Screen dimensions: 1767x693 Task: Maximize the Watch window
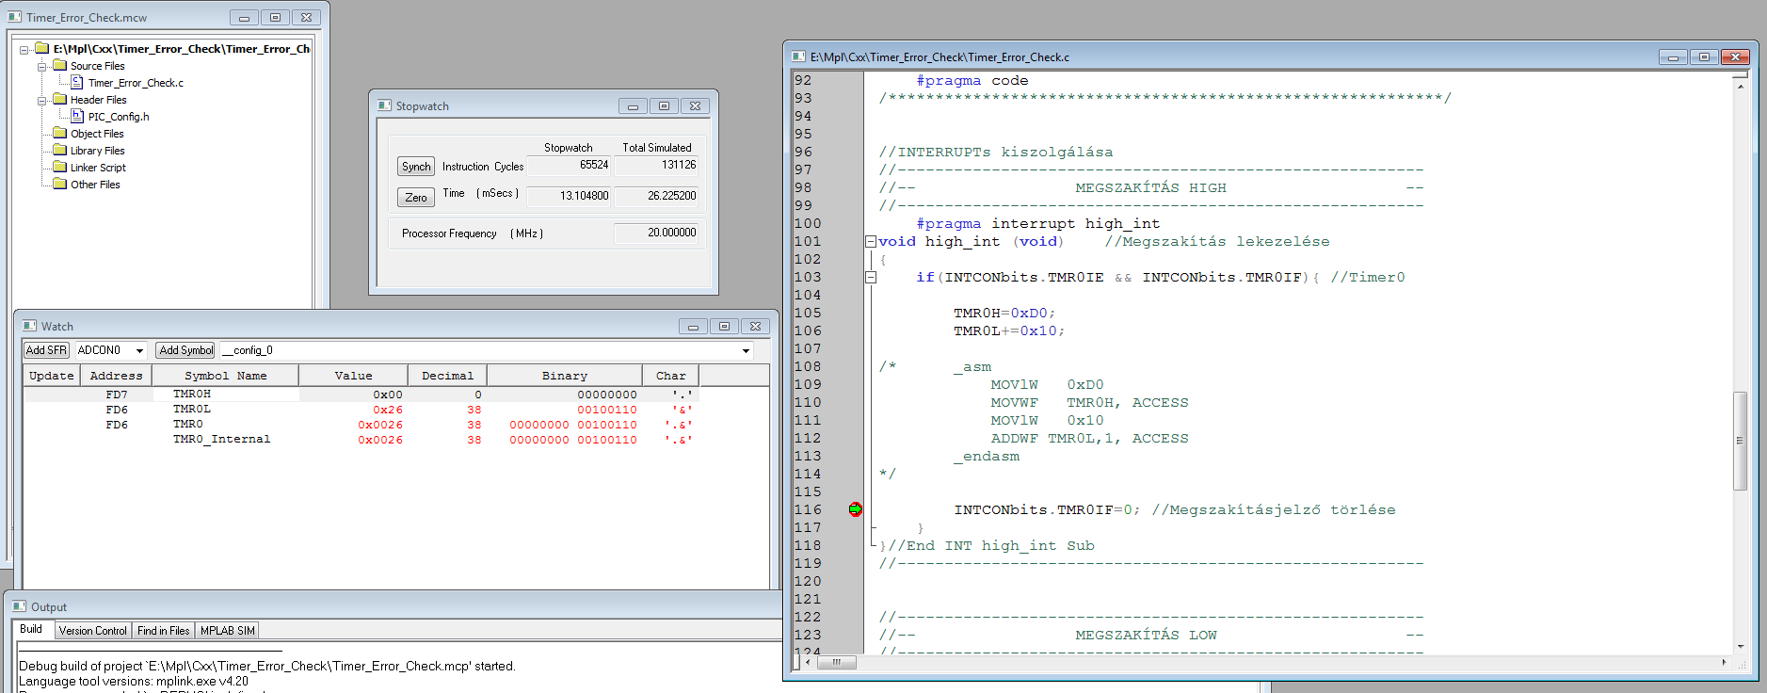(x=724, y=327)
